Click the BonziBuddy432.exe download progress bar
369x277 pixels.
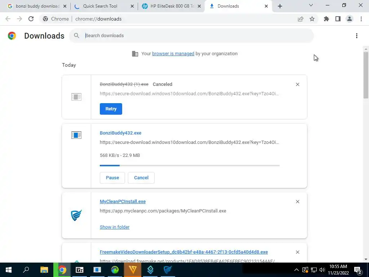coord(190,166)
